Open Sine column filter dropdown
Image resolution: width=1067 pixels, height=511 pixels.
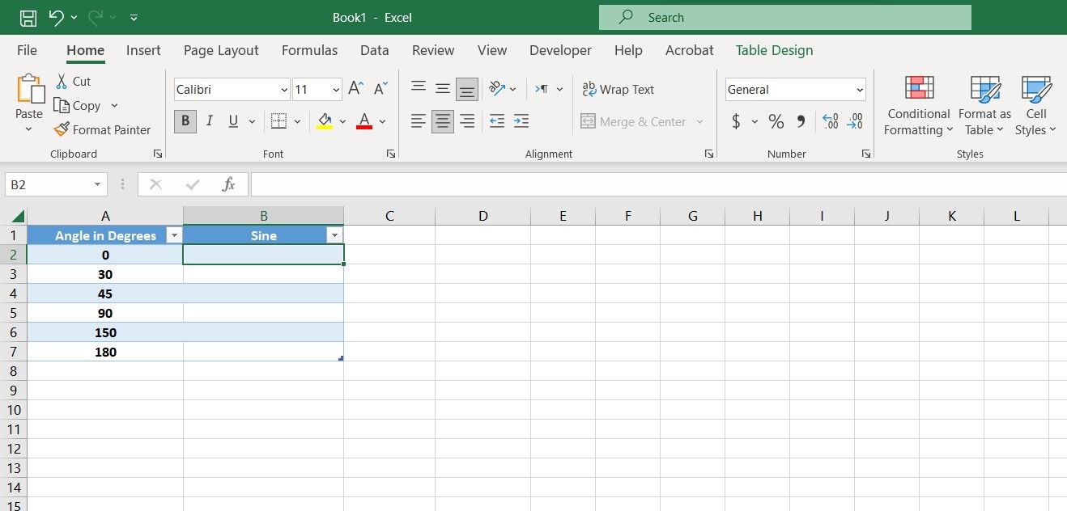click(334, 235)
